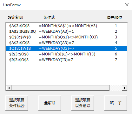Select the row with priority 1
132x114 pixels.
[x=67, y=26]
